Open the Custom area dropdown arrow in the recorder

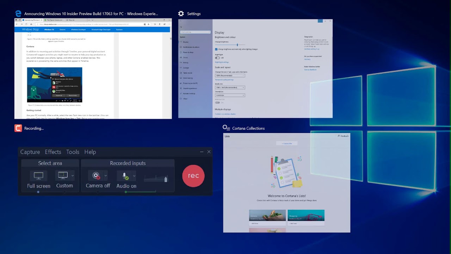point(73,175)
